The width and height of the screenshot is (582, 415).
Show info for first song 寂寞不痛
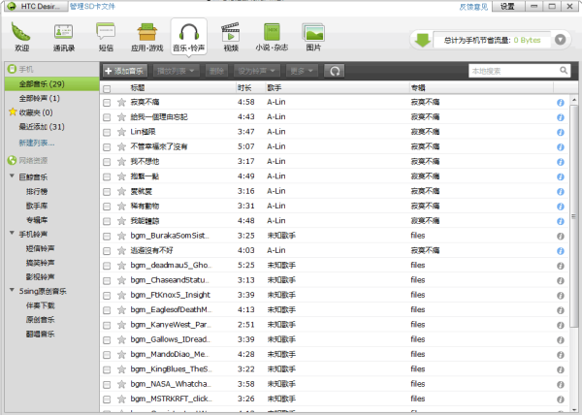tap(560, 102)
